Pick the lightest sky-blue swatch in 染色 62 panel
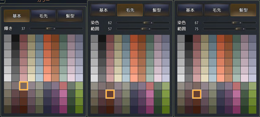The image size is (260, 117). [x=126, y=78]
